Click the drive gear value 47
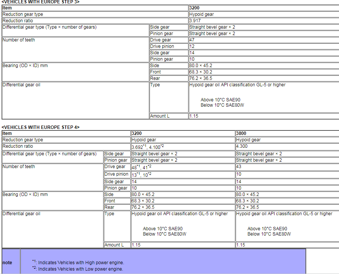This screenshot has width=339, height=274. pos(192,40)
